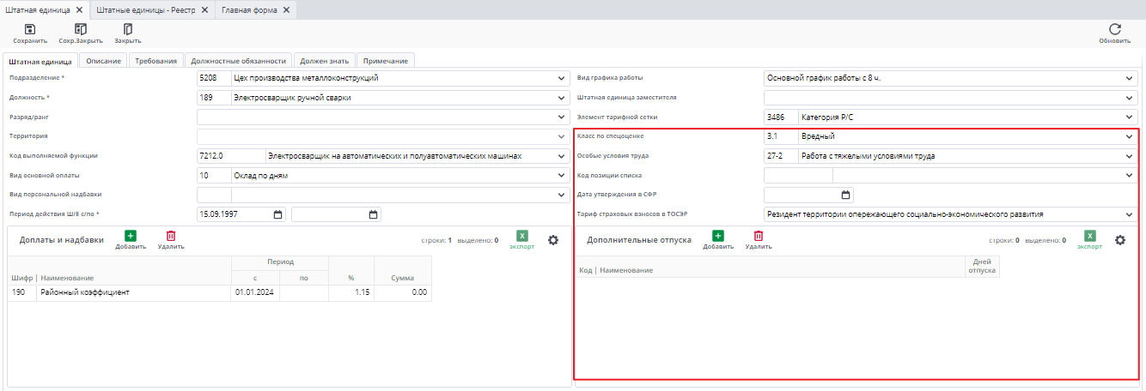
Task: Switch to Штатные единицы - Реестр tab
Action: pyautogui.click(x=145, y=9)
